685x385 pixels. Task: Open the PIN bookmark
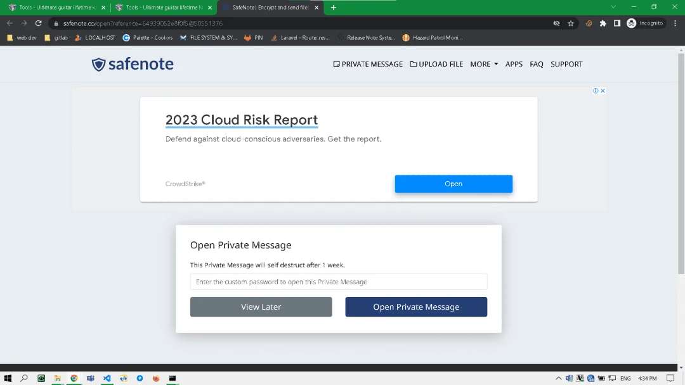tap(254, 38)
